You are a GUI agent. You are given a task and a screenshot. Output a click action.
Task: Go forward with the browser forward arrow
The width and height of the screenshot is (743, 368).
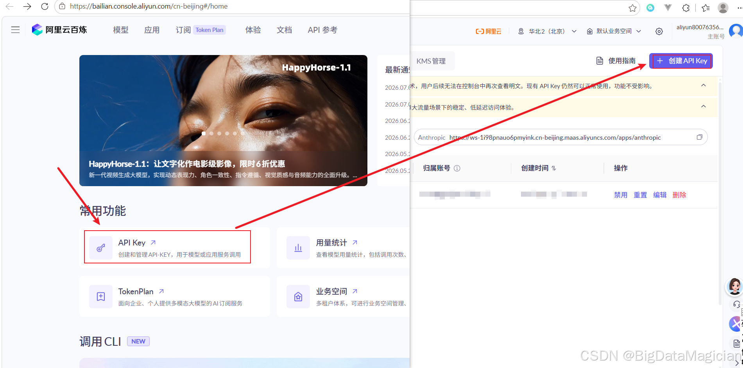click(x=27, y=6)
